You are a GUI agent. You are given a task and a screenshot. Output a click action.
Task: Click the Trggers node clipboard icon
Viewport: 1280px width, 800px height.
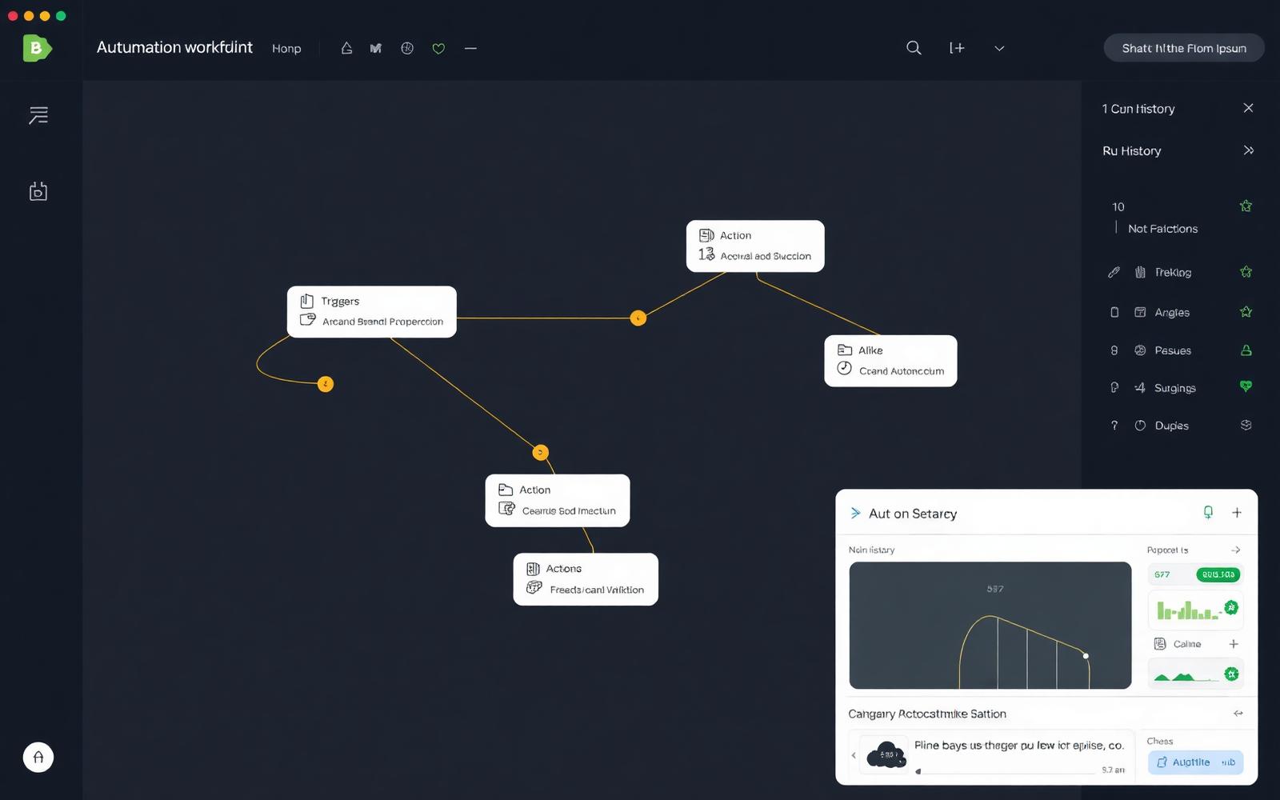point(306,301)
